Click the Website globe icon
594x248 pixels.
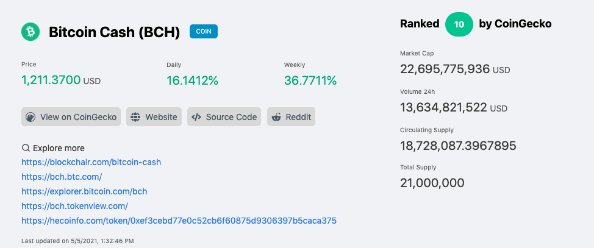click(135, 117)
